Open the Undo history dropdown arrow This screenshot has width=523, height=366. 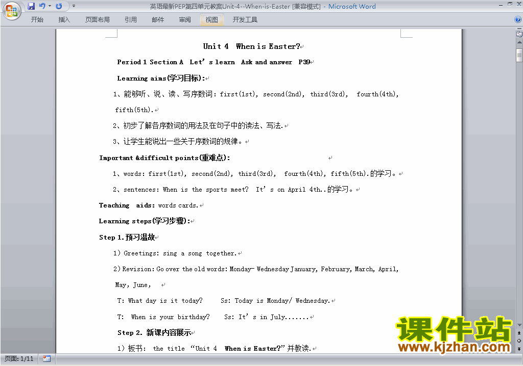[50, 6]
